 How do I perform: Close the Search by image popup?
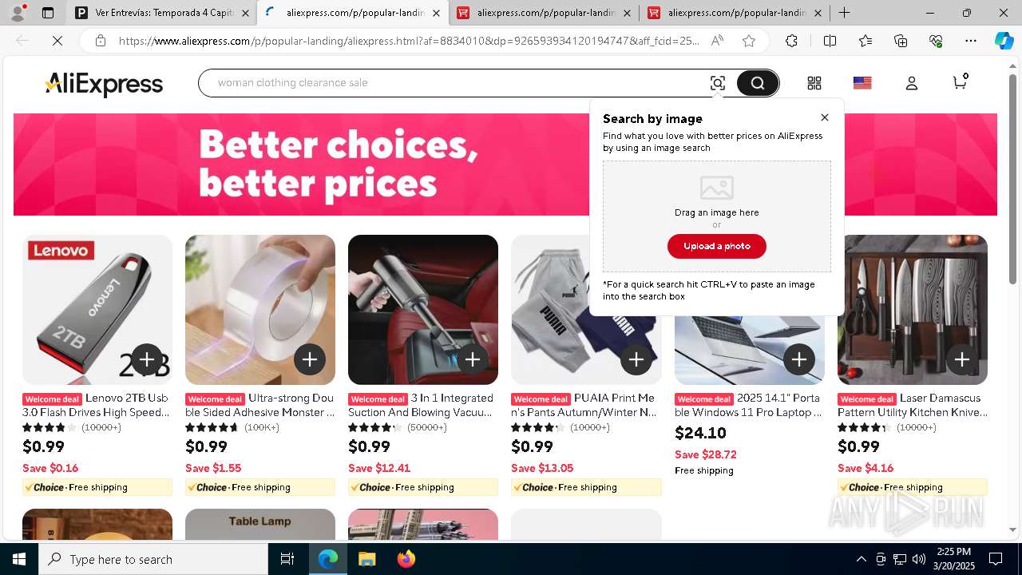(x=825, y=117)
